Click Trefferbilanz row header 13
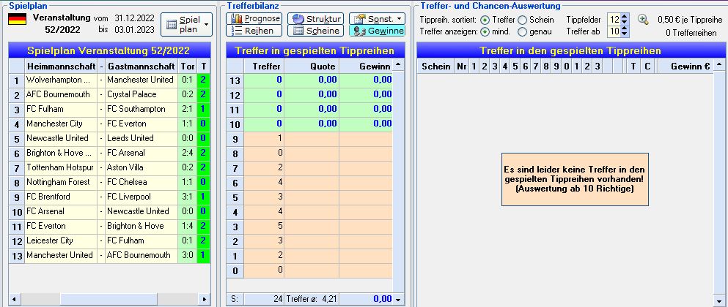Screen dimensions: 728x307 click(x=235, y=80)
